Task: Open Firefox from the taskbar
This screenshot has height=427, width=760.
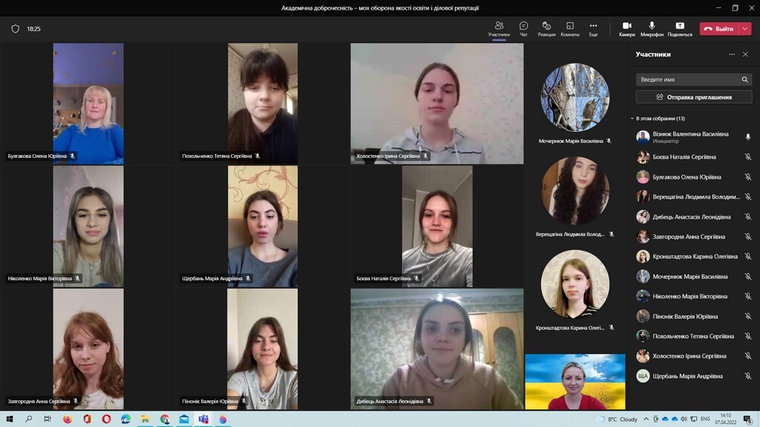Action: coord(68,419)
